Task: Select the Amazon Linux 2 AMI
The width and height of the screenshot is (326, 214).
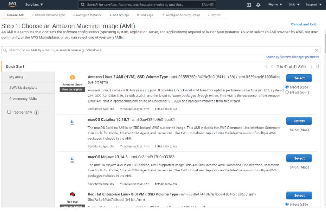Action: (x=299, y=78)
